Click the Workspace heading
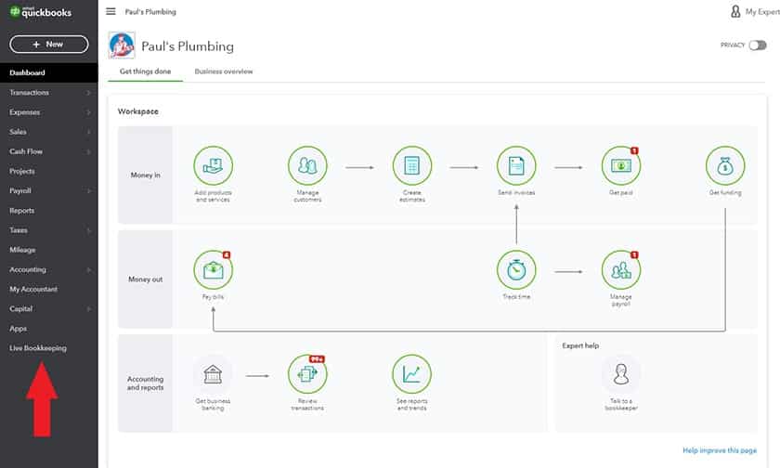 [x=137, y=111]
